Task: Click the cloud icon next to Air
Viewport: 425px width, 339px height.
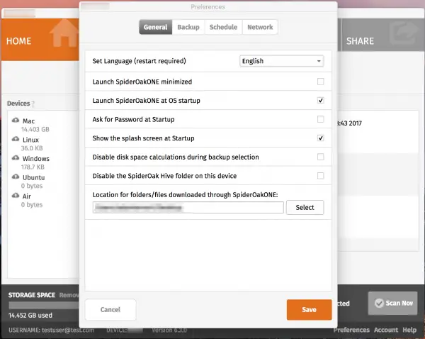Action: pyautogui.click(x=16, y=196)
